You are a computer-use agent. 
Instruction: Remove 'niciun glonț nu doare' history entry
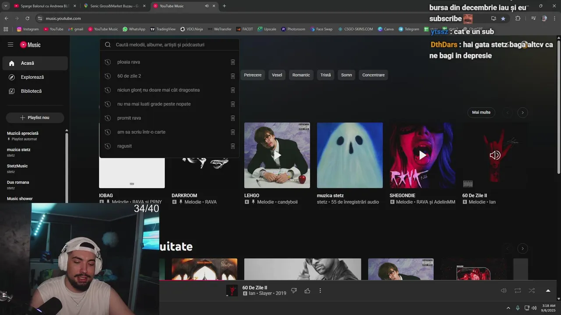[x=233, y=90]
